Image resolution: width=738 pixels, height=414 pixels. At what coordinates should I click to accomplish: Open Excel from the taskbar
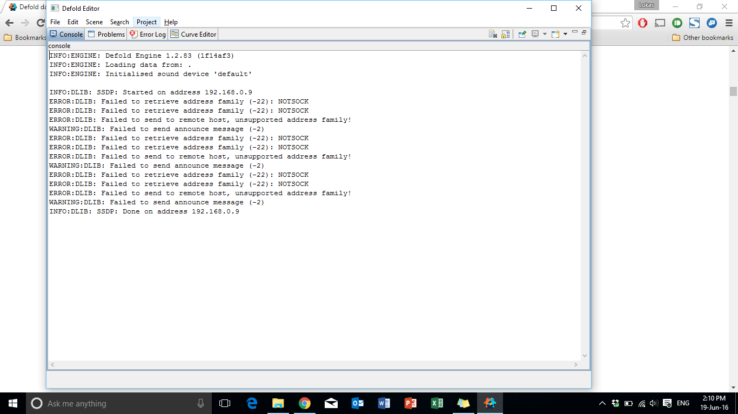pyautogui.click(x=437, y=403)
